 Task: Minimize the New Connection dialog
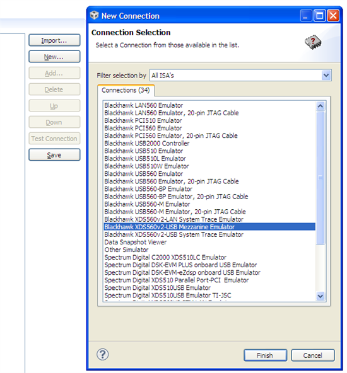coord(306,16)
